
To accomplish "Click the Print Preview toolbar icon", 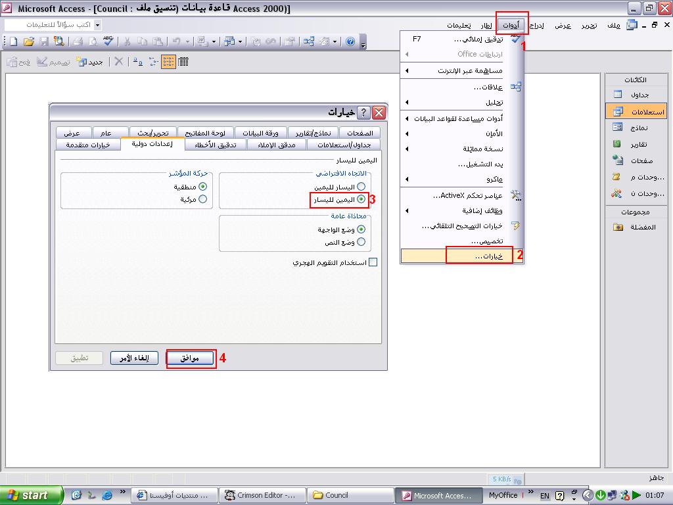I will click(x=93, y=41).
